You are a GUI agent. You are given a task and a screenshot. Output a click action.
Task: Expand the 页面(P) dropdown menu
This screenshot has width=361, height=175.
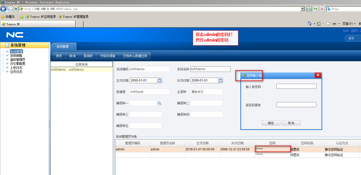[349, 24]
